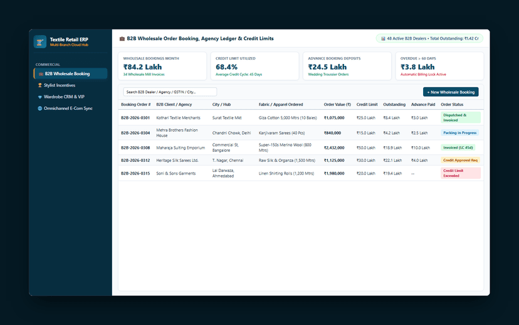Screen dimensions: 519x325
Task: Click the 34 Wholesale Mill Invoices text
Action: 144,75
